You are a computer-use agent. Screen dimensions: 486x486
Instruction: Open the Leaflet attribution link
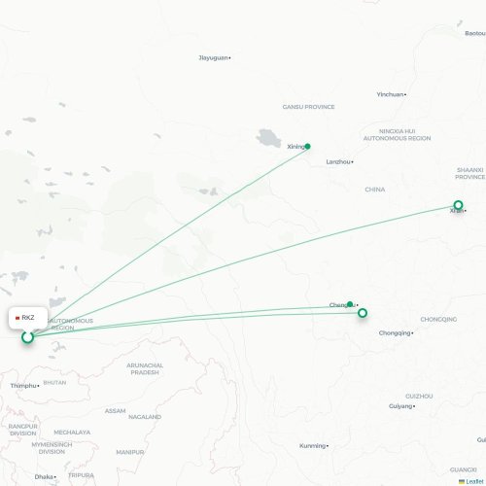point(474,482)
